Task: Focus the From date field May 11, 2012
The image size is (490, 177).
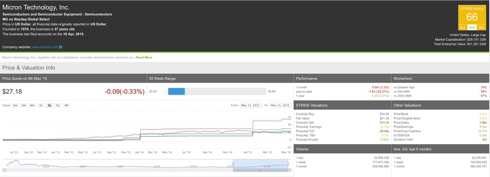Action: pos(251,105)
